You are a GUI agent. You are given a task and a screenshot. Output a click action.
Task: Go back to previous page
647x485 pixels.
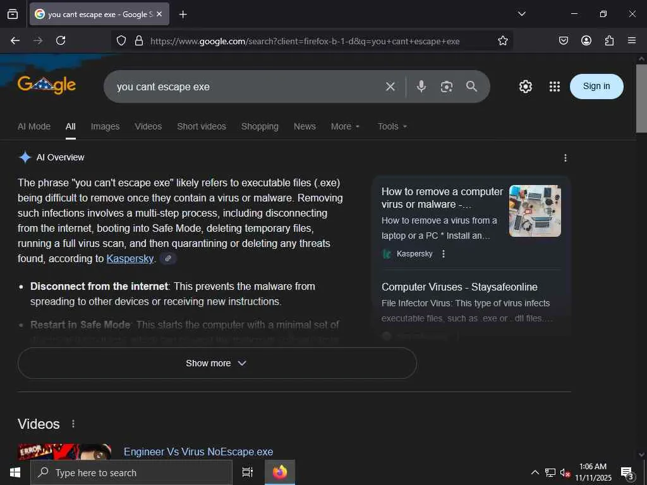pyautogui.click(x=15, y=40)
